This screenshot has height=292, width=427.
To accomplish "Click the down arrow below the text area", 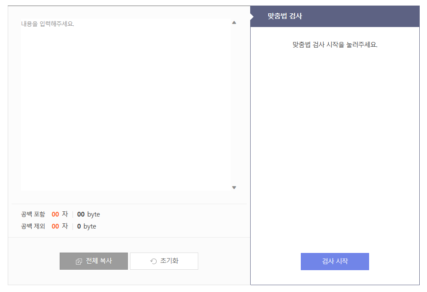I will [234, 187].
